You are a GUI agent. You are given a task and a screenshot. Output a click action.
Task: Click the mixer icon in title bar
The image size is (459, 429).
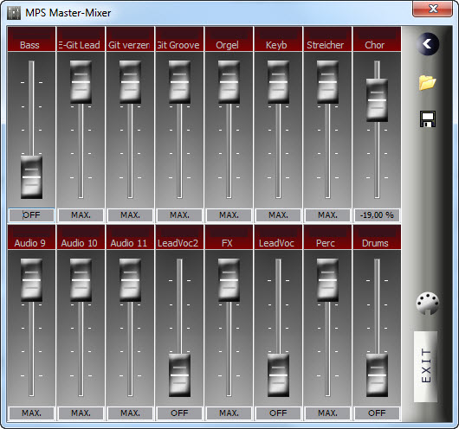point(14,13)
